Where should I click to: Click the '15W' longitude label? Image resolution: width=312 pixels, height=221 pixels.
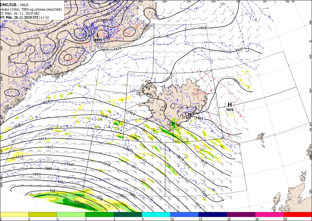pyautogui.click(x=189, y=2)
